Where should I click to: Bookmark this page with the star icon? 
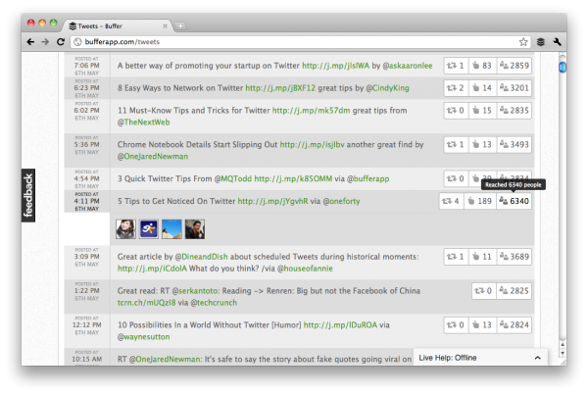tap(524, 42)
